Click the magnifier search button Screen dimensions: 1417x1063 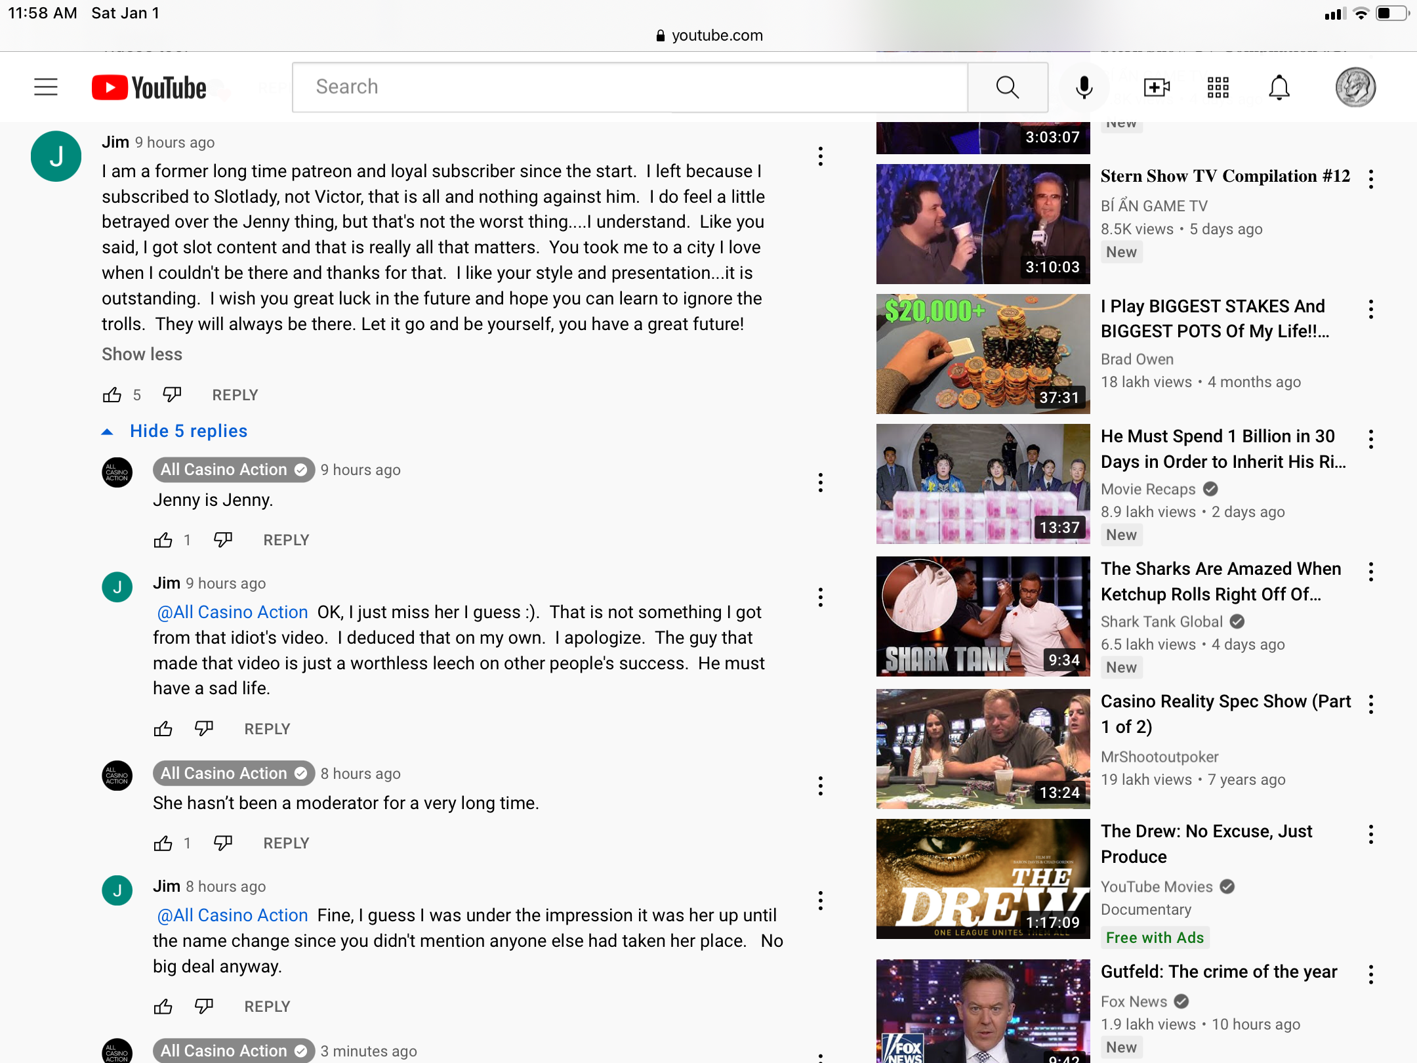[x=1008, y=87]
